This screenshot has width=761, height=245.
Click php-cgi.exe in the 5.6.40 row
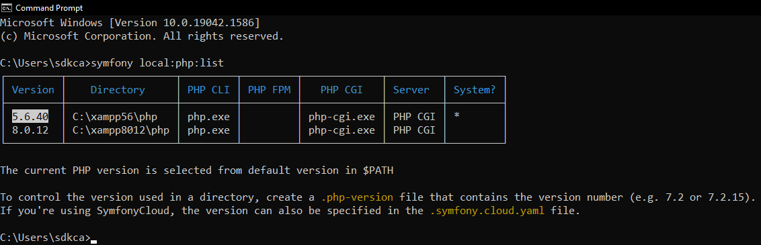pyautogui.click(x=342, y=117)
